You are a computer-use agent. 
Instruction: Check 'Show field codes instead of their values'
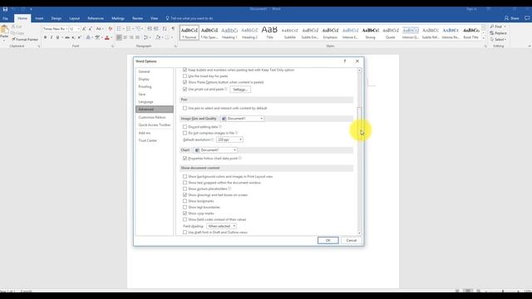(x=185, y=219)
